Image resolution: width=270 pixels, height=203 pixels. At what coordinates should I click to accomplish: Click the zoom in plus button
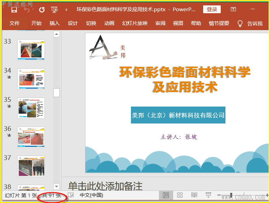pos(267,195)
